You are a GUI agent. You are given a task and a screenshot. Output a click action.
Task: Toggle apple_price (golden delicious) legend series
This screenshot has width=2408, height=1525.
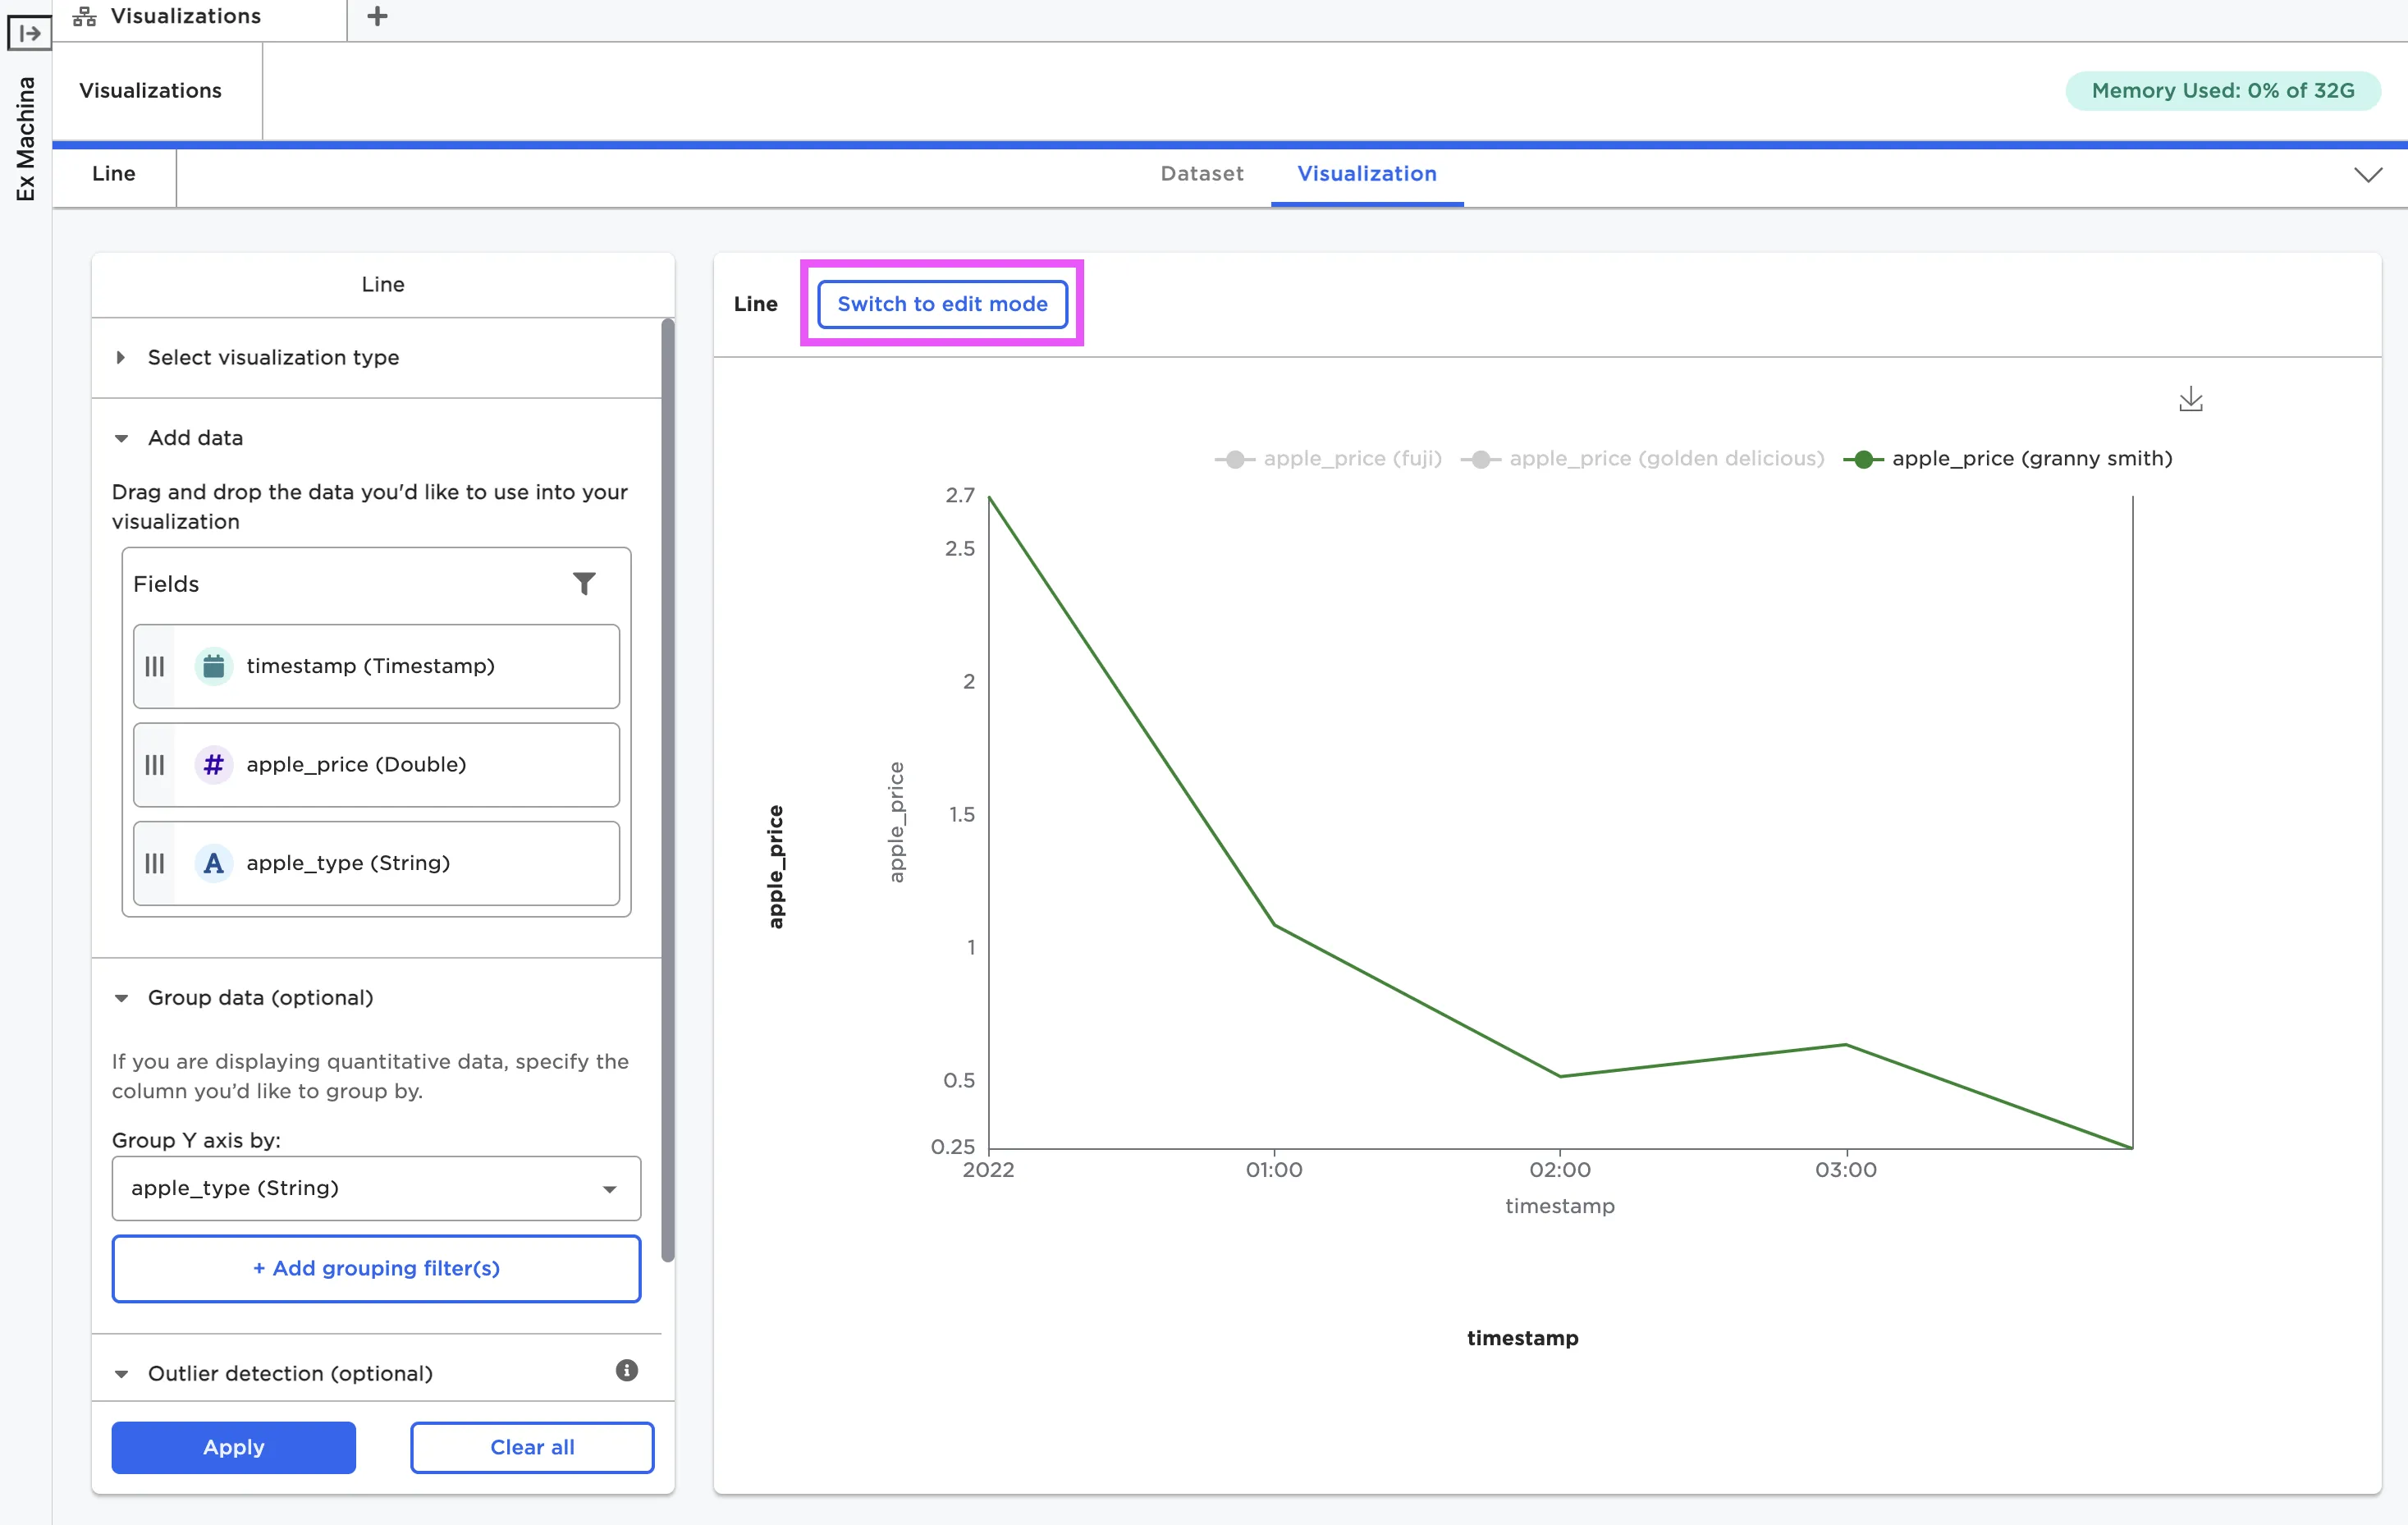(x=1644, y=459)
